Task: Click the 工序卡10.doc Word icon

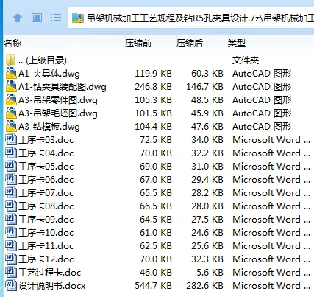Action: click(11, 232)
